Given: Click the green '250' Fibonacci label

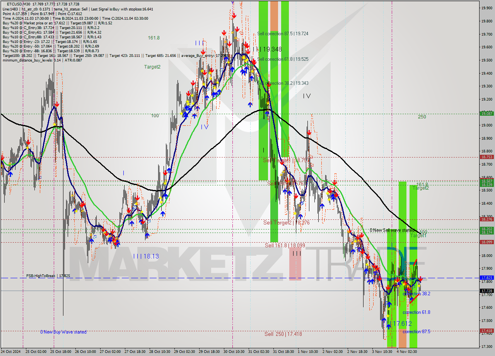Looking at the screenshot, I should 422,116.
